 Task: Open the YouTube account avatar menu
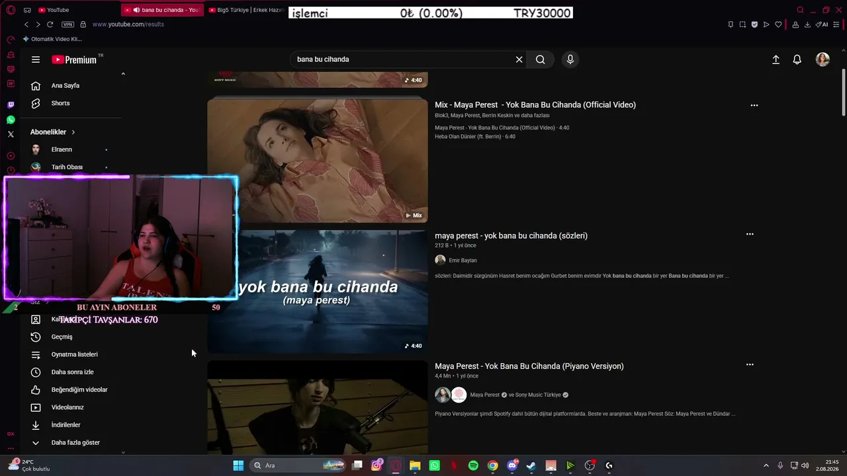pyautogui.click(x=823, y=59)
